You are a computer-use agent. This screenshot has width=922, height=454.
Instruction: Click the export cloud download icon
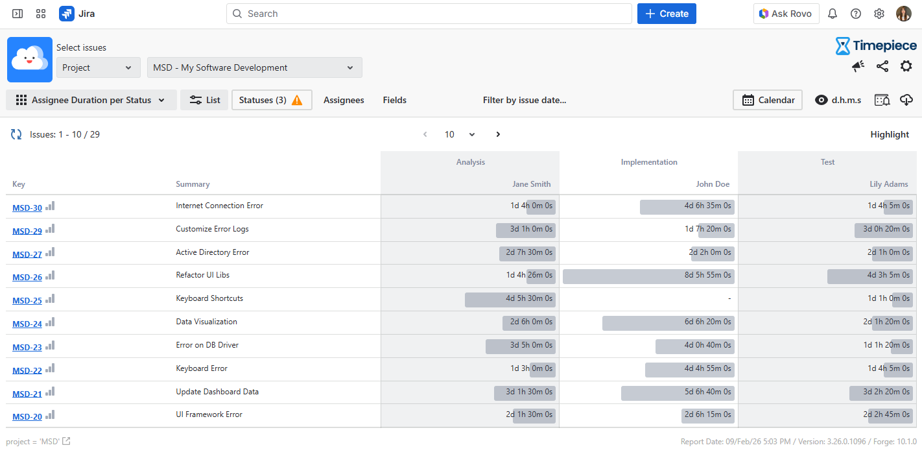click(906, 100)
